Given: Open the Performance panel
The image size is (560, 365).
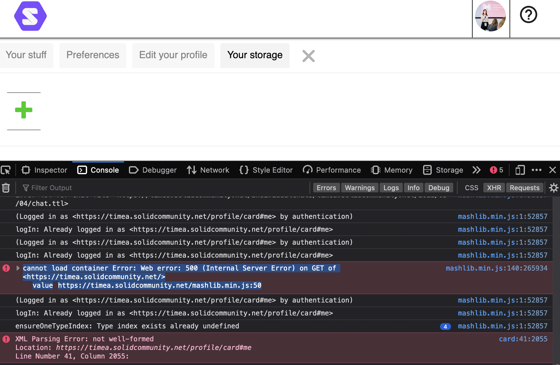Looking at the screenshot, I should pyautogui.click(x=332, y=170).
